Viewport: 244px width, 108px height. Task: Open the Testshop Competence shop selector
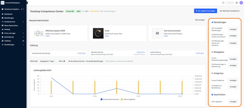[13, 9]
